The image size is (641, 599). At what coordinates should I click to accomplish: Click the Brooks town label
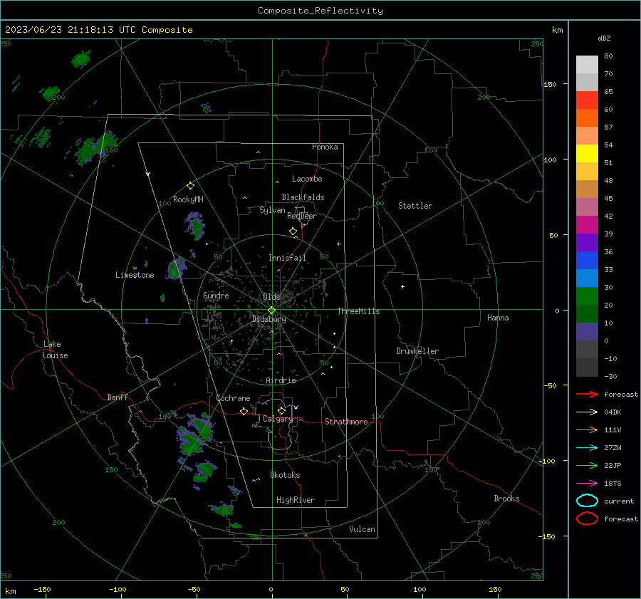[506, 499]
